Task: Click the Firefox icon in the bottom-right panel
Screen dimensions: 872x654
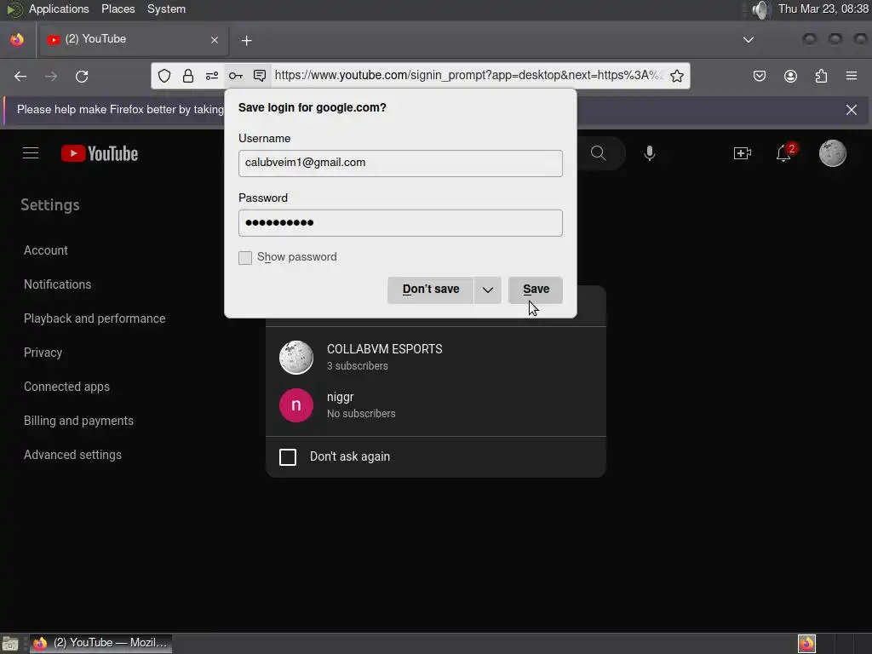Action: pyautogui.click(x=806, y=644)
